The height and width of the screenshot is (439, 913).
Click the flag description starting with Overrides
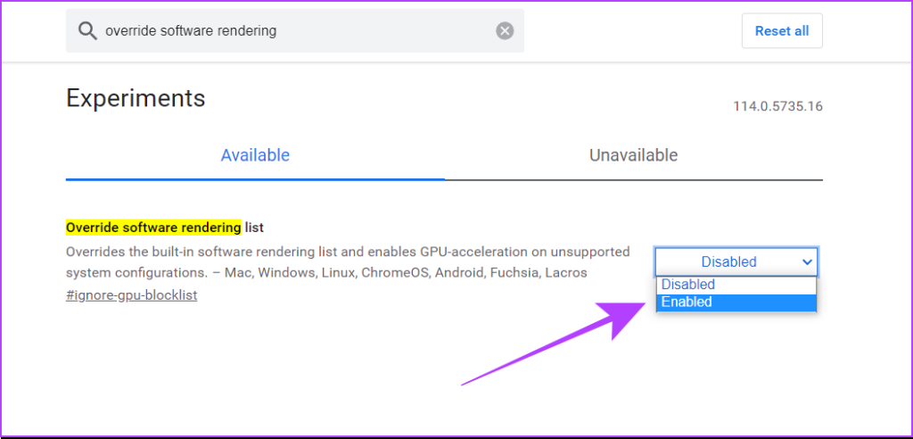click(349, 262)
